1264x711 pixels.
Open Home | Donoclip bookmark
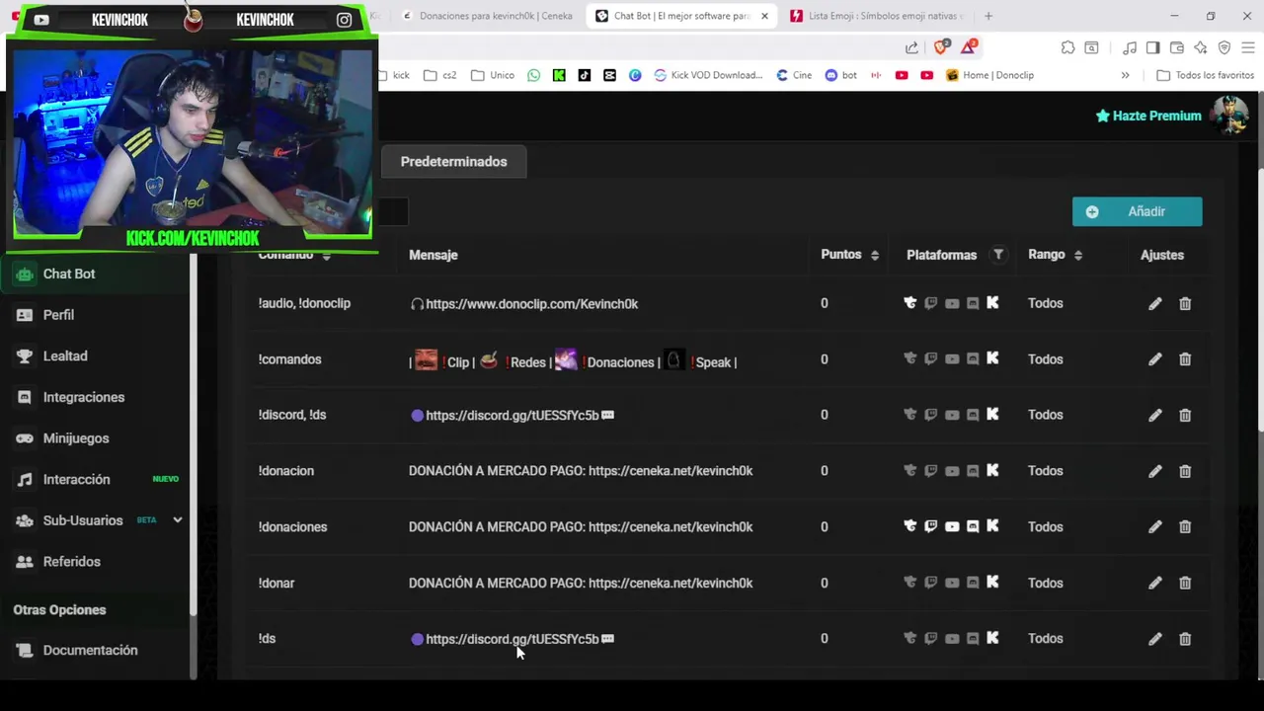point(989,75)
